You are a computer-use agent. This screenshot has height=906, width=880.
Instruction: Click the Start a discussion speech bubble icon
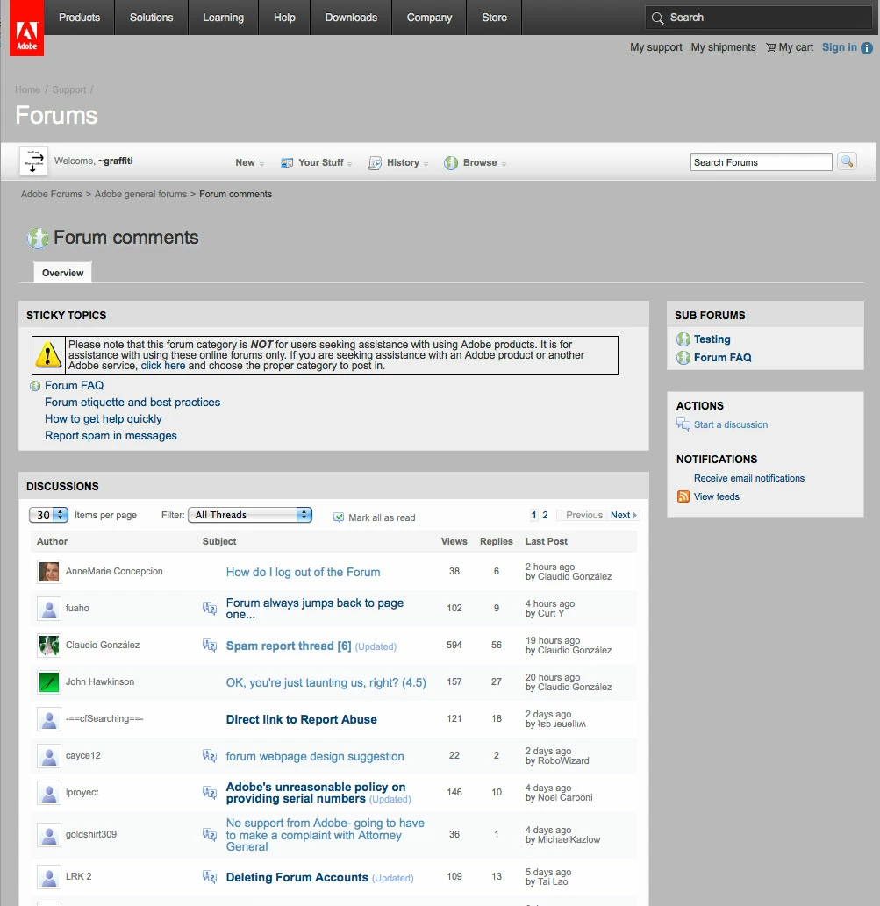tap(683, 424)
